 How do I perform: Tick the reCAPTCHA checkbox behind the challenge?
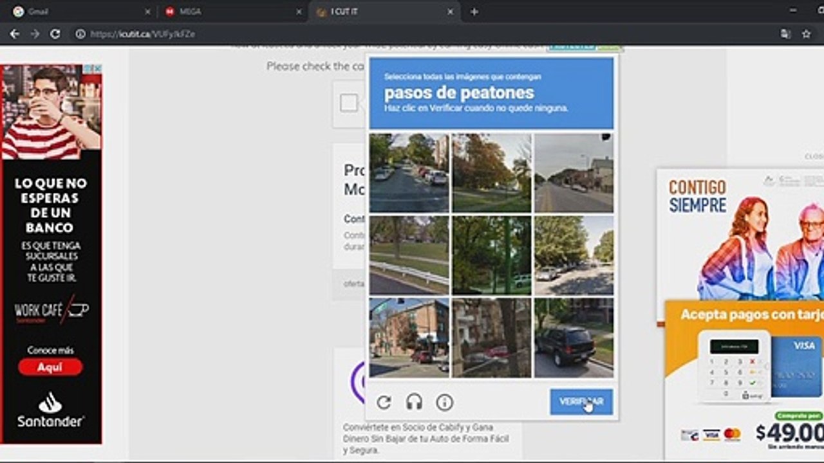(349, 103)
